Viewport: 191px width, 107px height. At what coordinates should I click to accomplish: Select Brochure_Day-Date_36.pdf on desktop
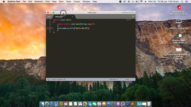(178, 36)
